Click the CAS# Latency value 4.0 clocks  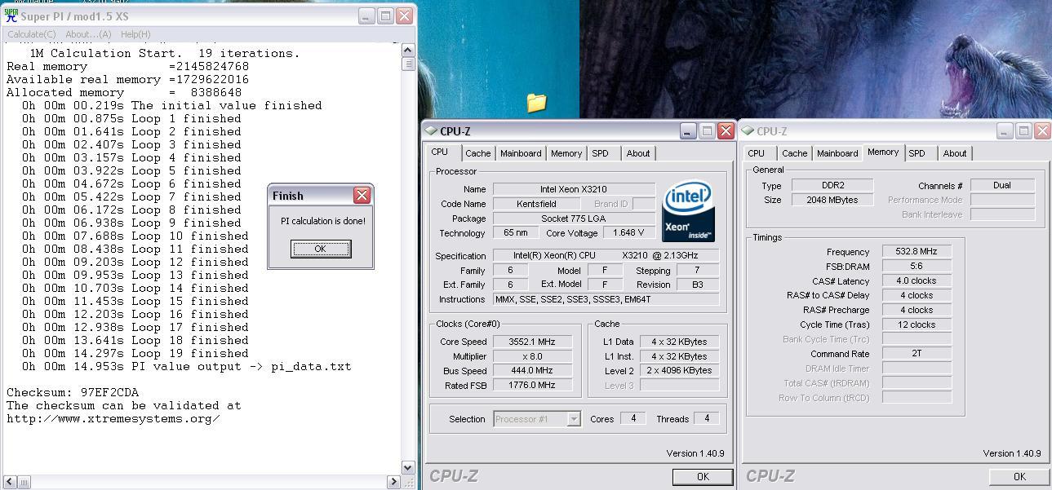[x=917, y=280]
